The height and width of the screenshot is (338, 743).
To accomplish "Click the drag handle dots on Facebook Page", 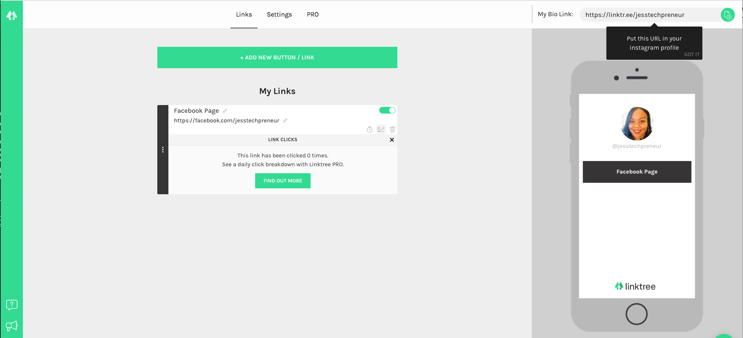I will coord(163,150).
